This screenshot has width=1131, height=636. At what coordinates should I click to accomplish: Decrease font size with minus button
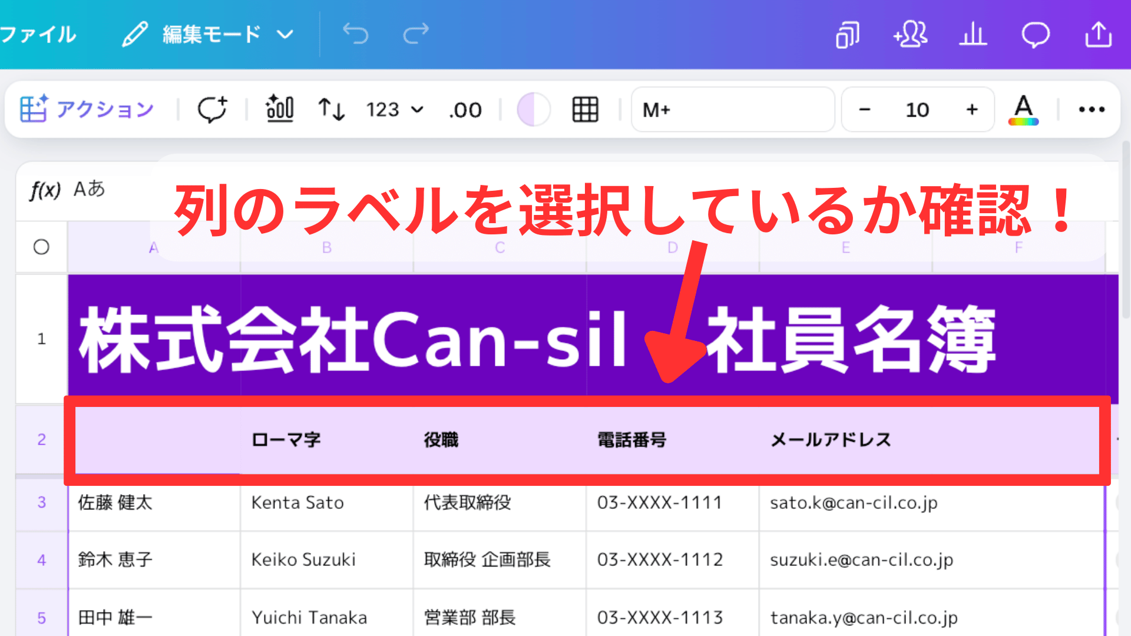tap(865, 110)
